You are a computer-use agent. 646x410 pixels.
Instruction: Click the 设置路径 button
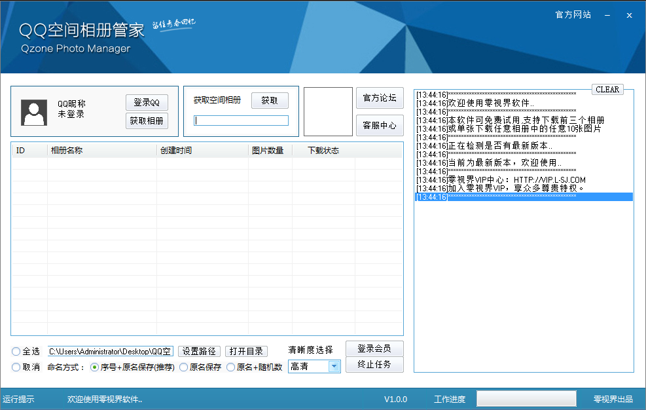coord(199,352)
